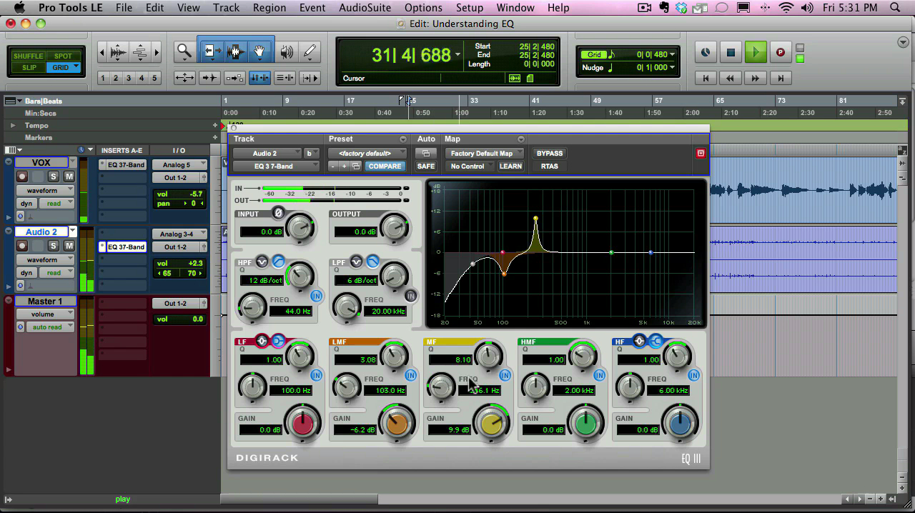Click the Zoom Toggle arrows icon
This screenshot has width=915, height=513.
184,78
